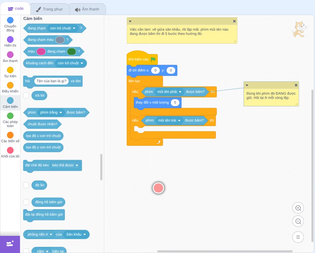Edit the value 5 in thay đổi x block
Image resolution: width=315 pixels, height=253 pixels.
point(175,102)
